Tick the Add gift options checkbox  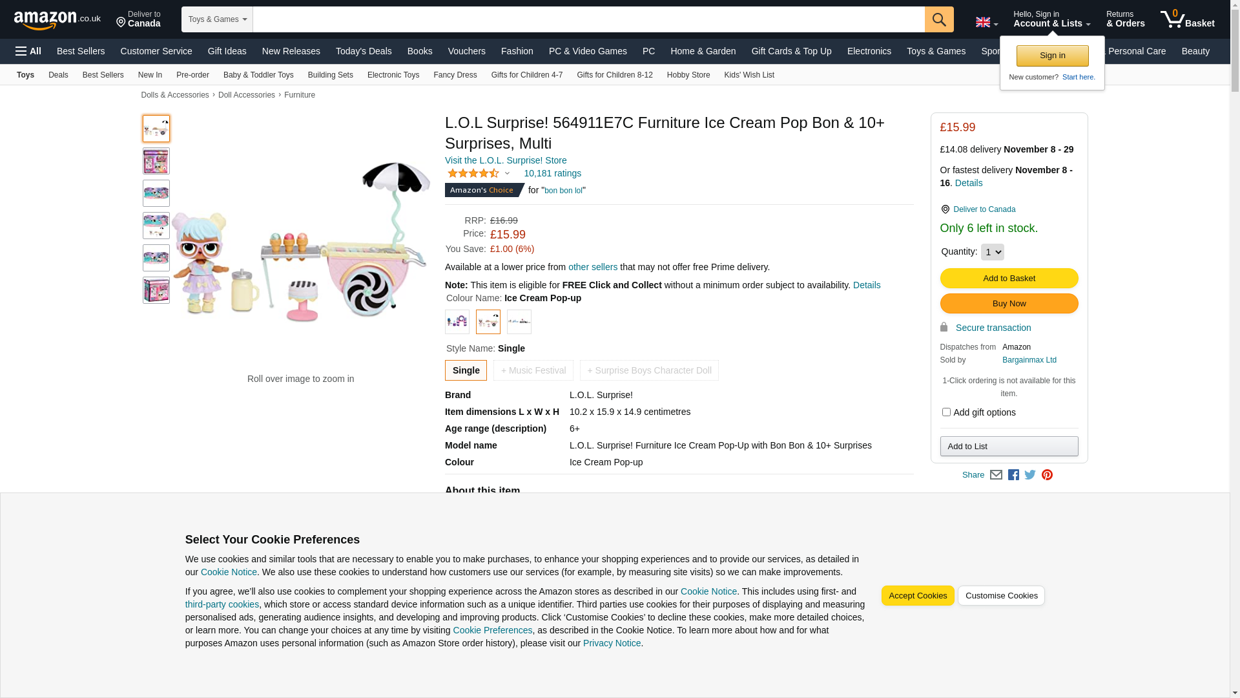946,412
